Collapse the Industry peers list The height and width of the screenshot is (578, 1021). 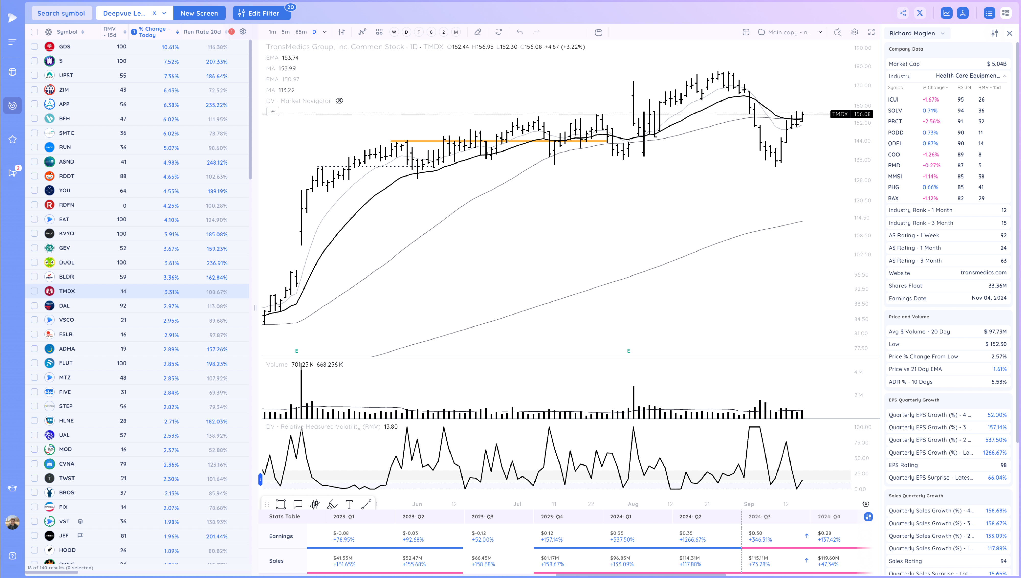tap(1004, 76)
